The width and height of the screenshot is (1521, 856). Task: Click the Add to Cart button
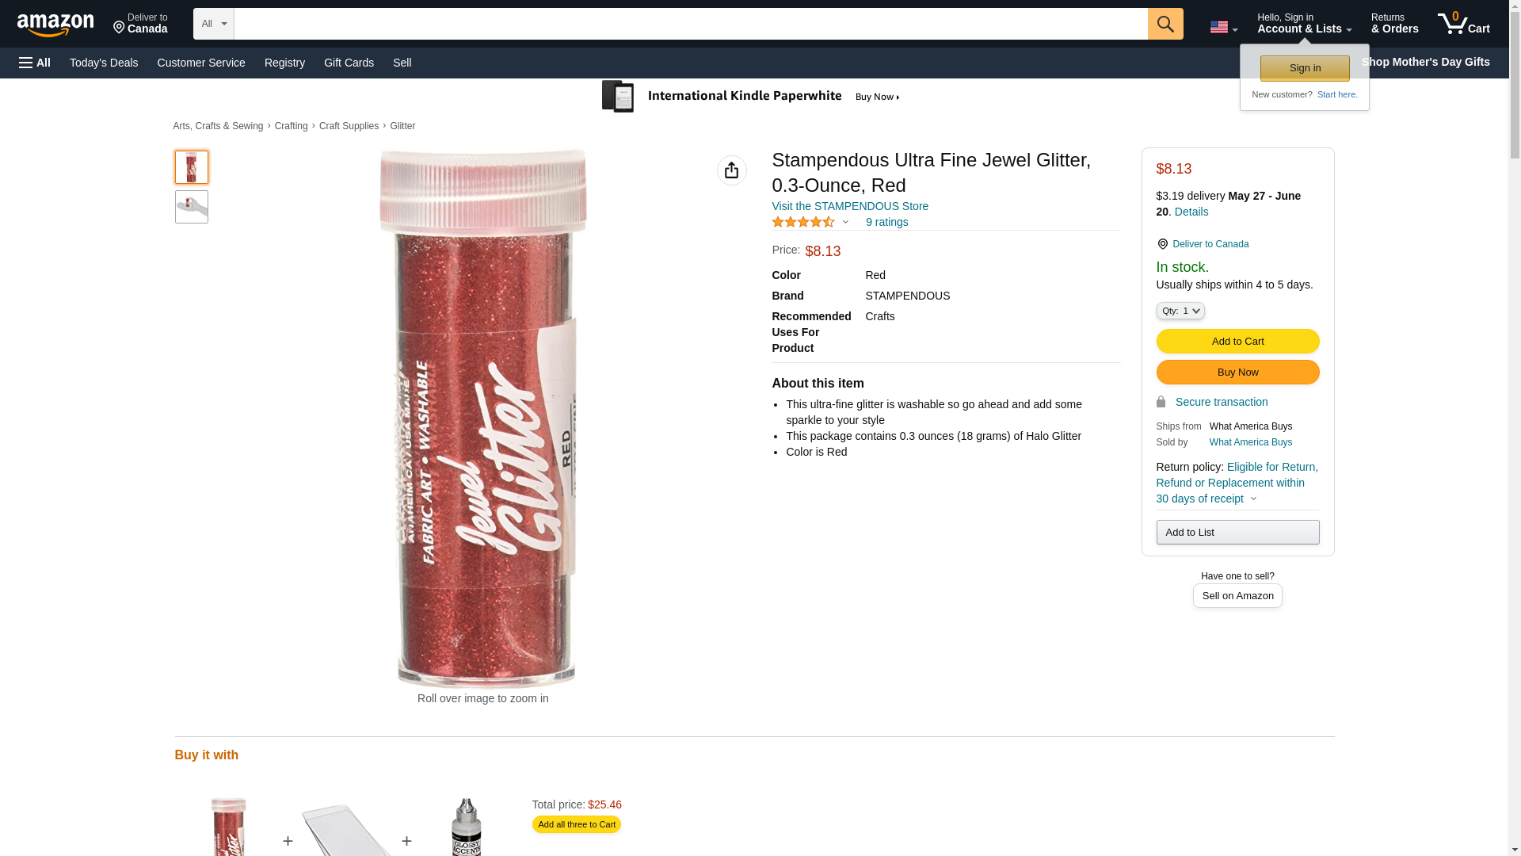(x=1237, y=341)
